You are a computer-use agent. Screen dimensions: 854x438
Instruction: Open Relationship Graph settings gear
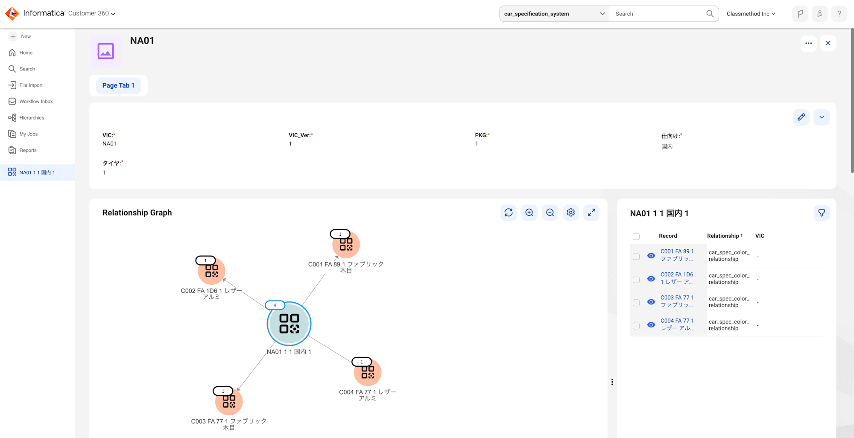[570, 213]
